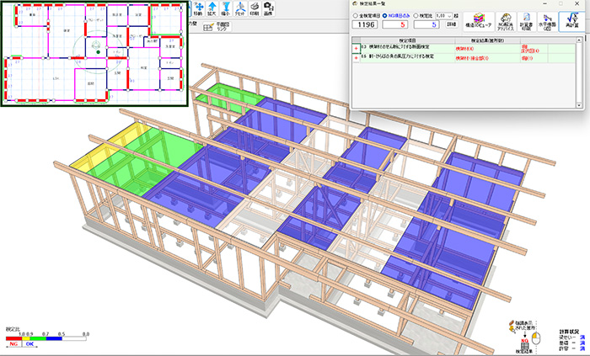Expand the first result row with plus

tap(355, 49)
